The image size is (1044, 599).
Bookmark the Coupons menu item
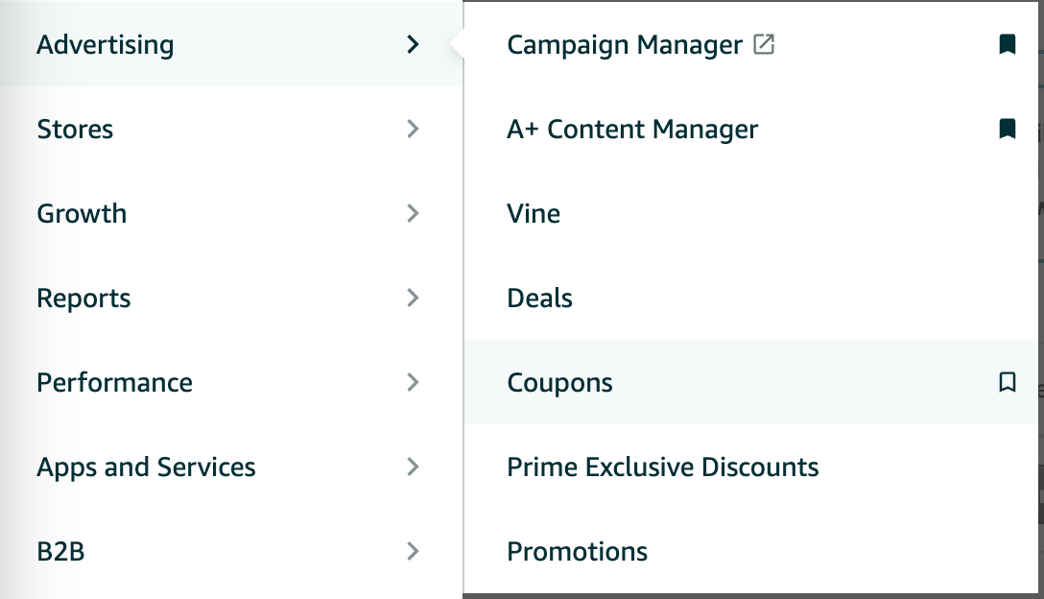(x=1007, y=382)
